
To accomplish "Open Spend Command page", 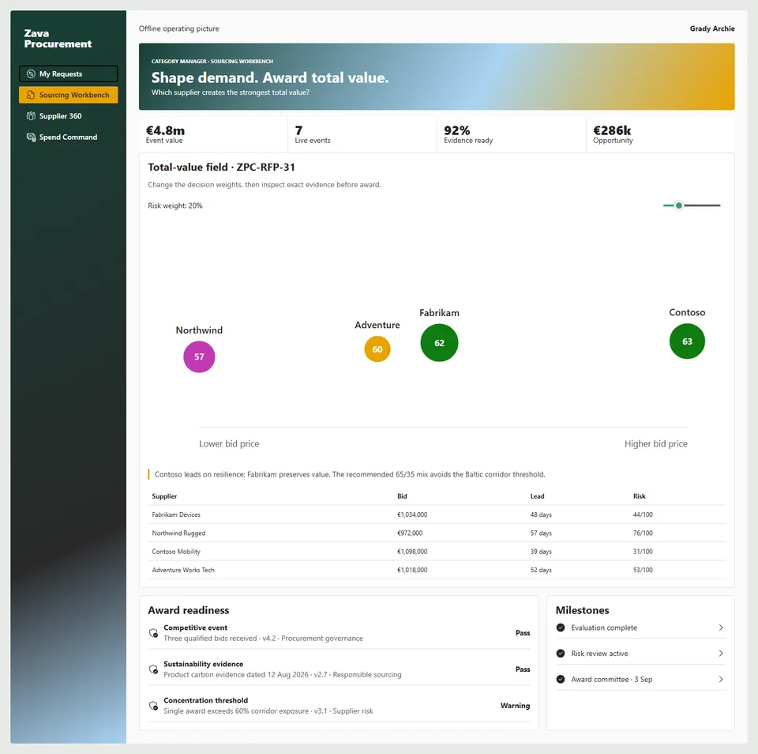I will pyautogui.click(x=68, y=138).
